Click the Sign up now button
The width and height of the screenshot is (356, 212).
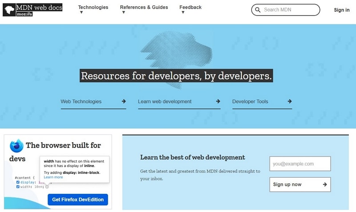point(300,184)
